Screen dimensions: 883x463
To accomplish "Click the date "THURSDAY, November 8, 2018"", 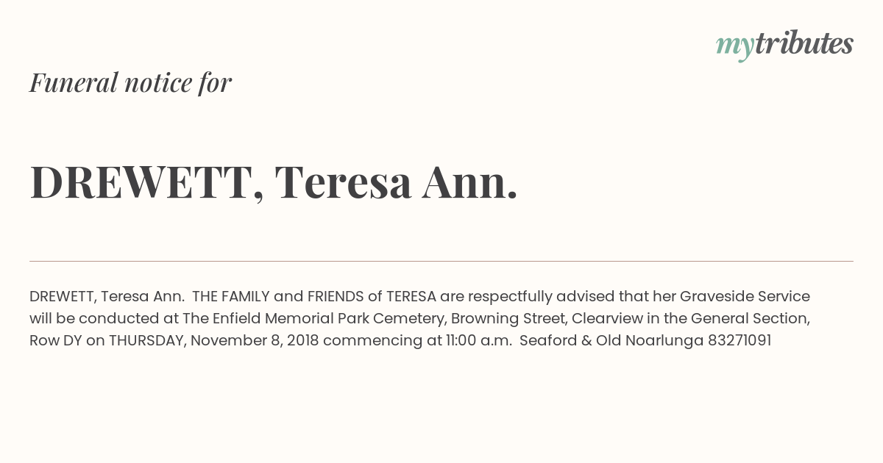I will coord(214,341).
